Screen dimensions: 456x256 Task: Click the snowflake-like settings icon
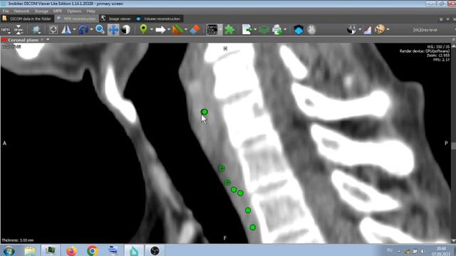click(x=36, y=30)
